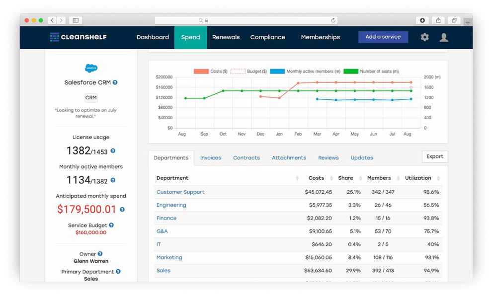Open the IT department link
The image size is (492, 295).
[x=159, y=244]
